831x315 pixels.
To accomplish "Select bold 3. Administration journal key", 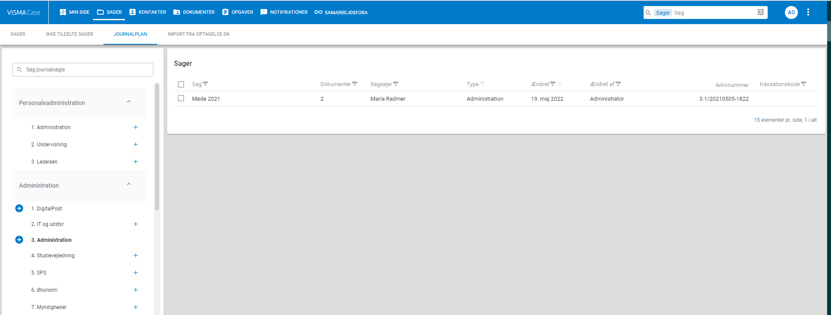I will (x=51, y=240).
